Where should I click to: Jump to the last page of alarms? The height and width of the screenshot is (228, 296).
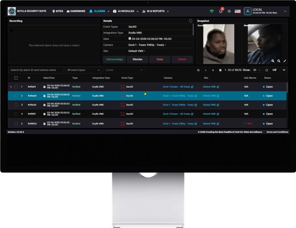click(220, 70)
